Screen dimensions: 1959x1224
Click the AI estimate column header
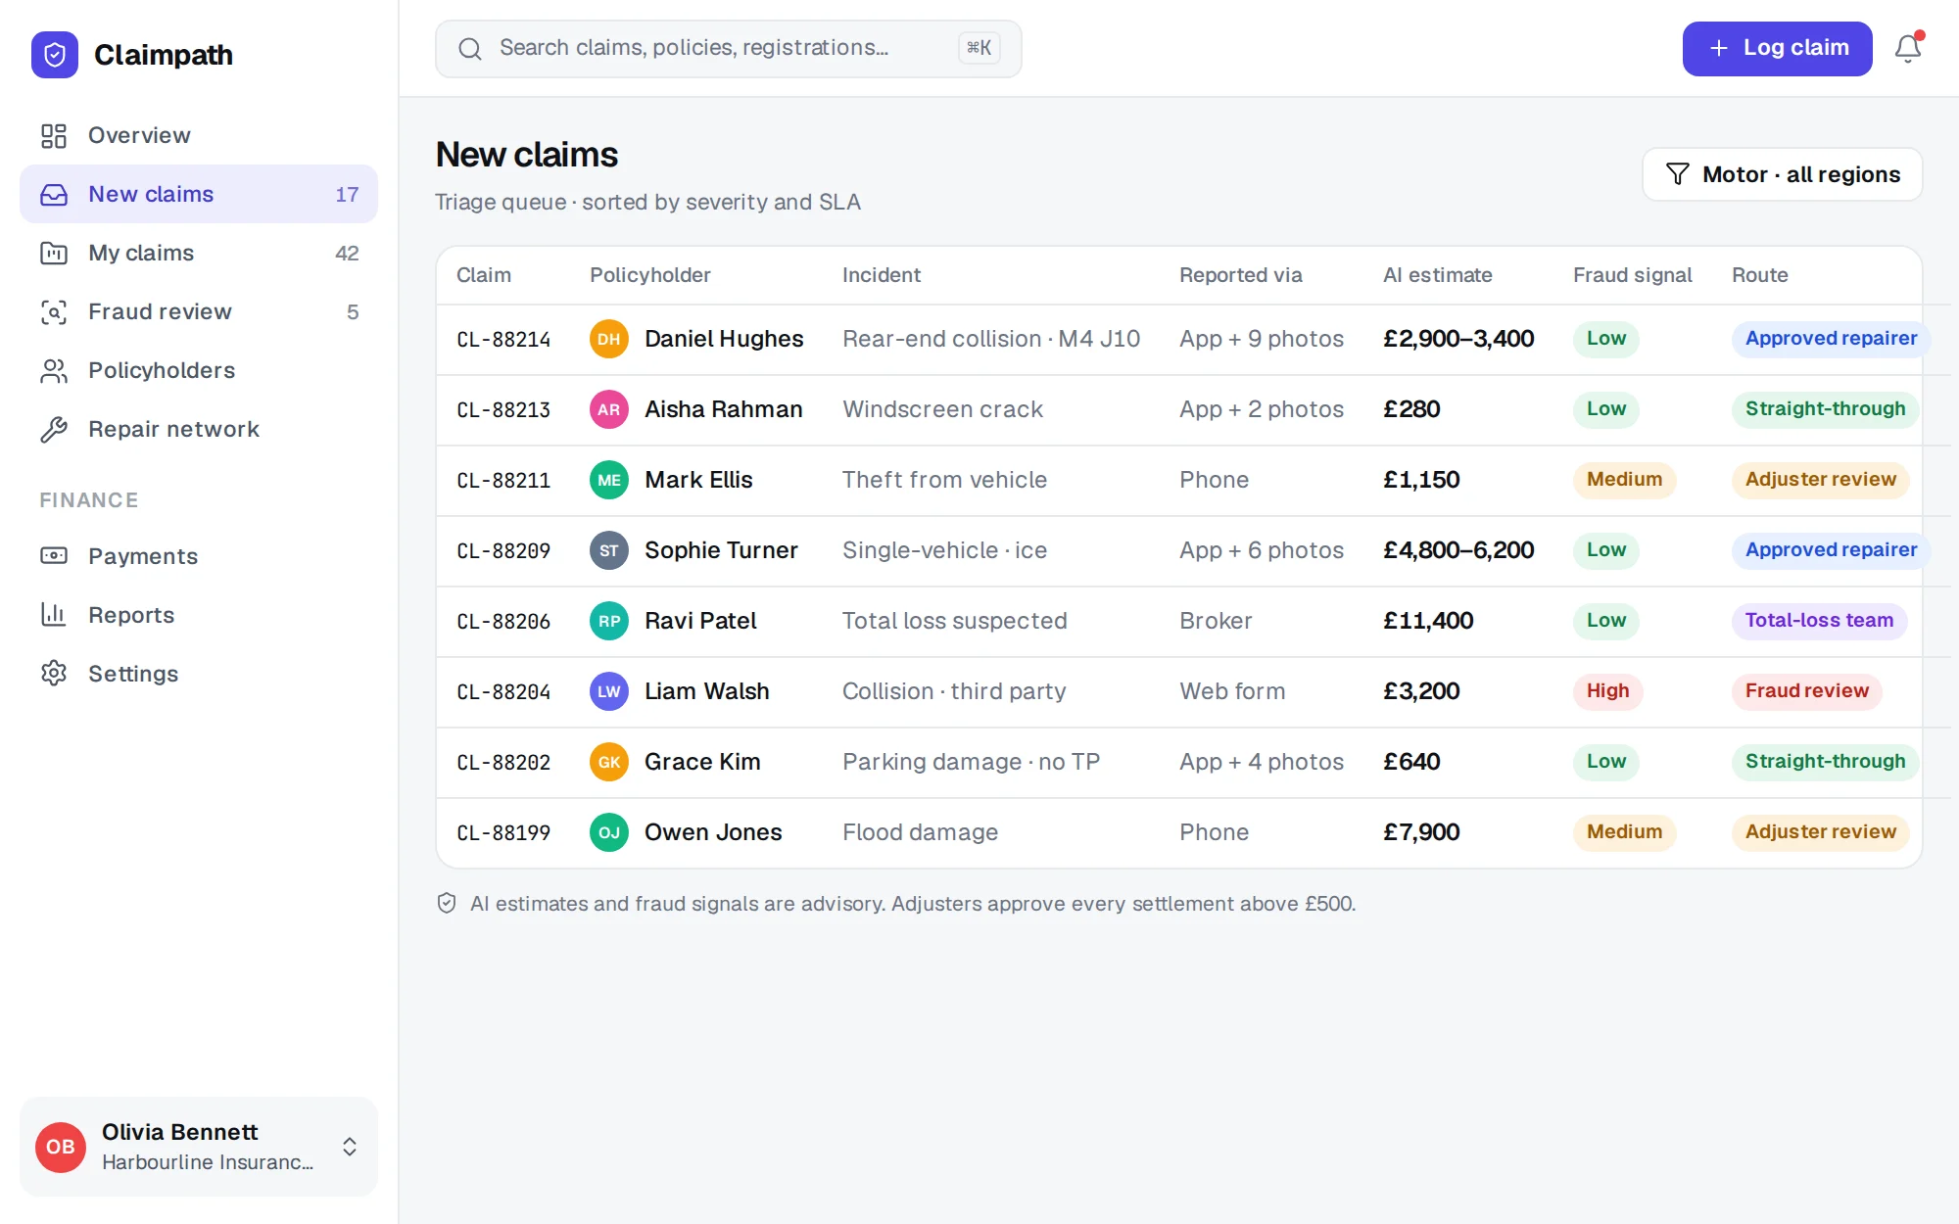pos(1437,275)
